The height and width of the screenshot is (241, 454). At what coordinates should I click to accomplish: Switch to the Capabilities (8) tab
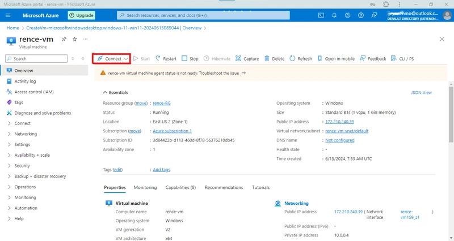pos(180,187)
